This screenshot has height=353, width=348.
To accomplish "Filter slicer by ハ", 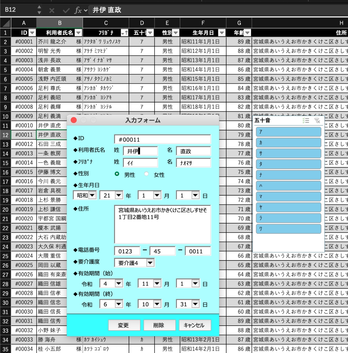I will 288,186.
